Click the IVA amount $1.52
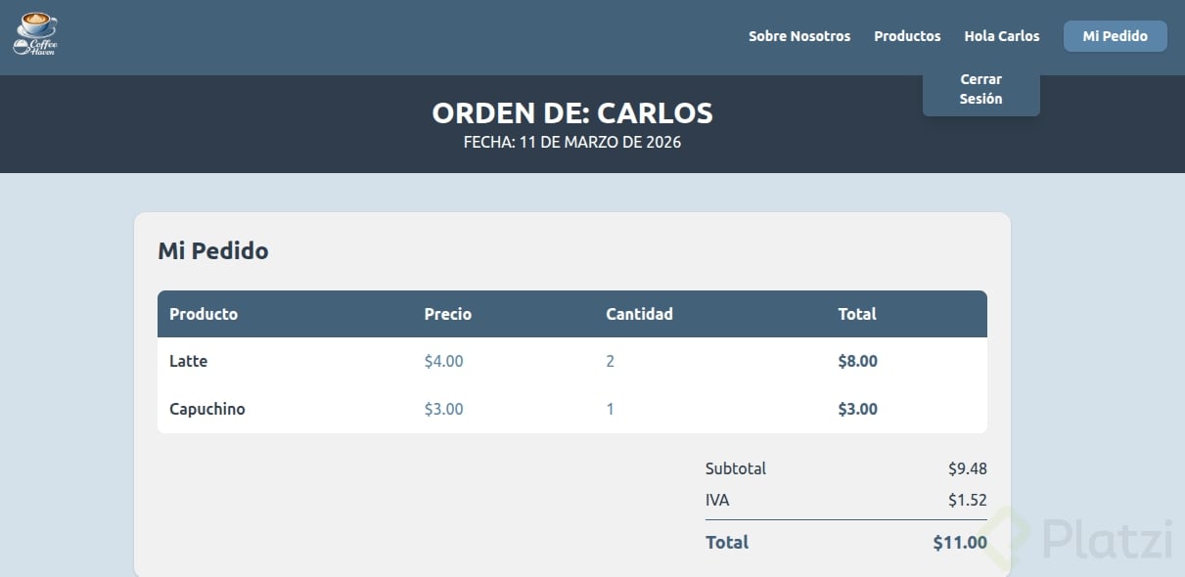Viewport: 1185px width, 577px height. (x=967, y=500)
